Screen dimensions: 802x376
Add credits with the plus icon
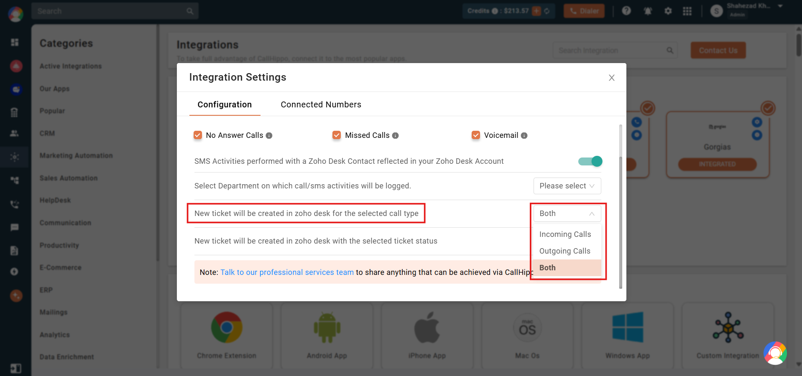(536, 11)
